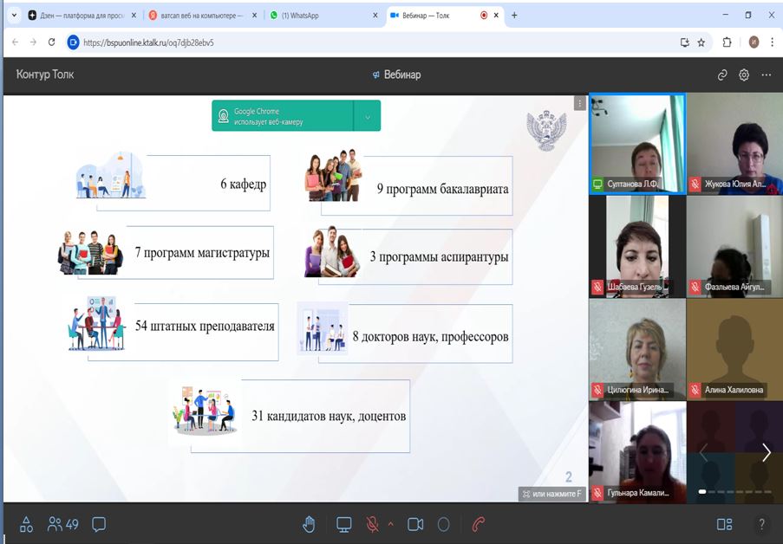Open the shapes apps icon in bottom-left
Viewport: 783px width, 544px height.
tap(26, 524)
